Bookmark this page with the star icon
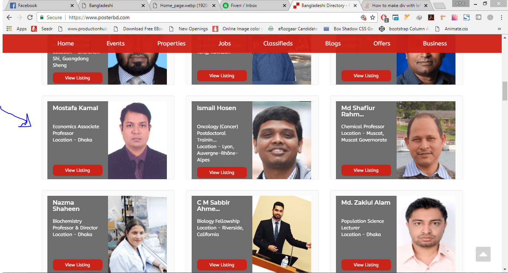 pyautogui.click(x=373, y=17)
